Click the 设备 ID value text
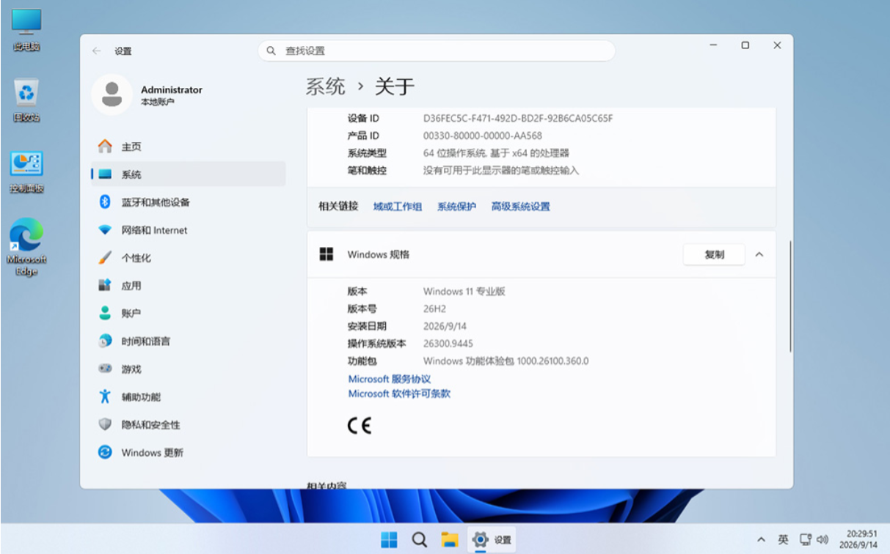Image resolution: width=890 pixels, height=554 pixels. pyautogui.click(x=518, y=118)
